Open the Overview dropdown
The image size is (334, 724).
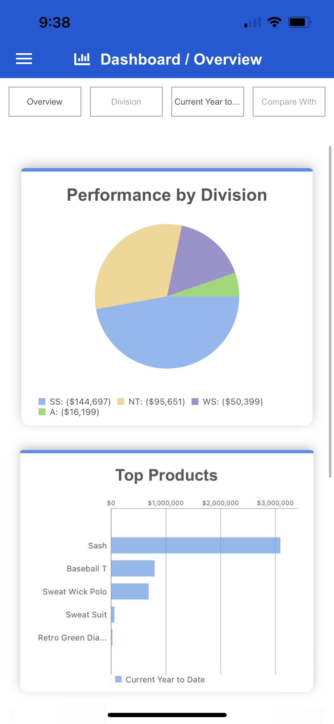[45, 102]
